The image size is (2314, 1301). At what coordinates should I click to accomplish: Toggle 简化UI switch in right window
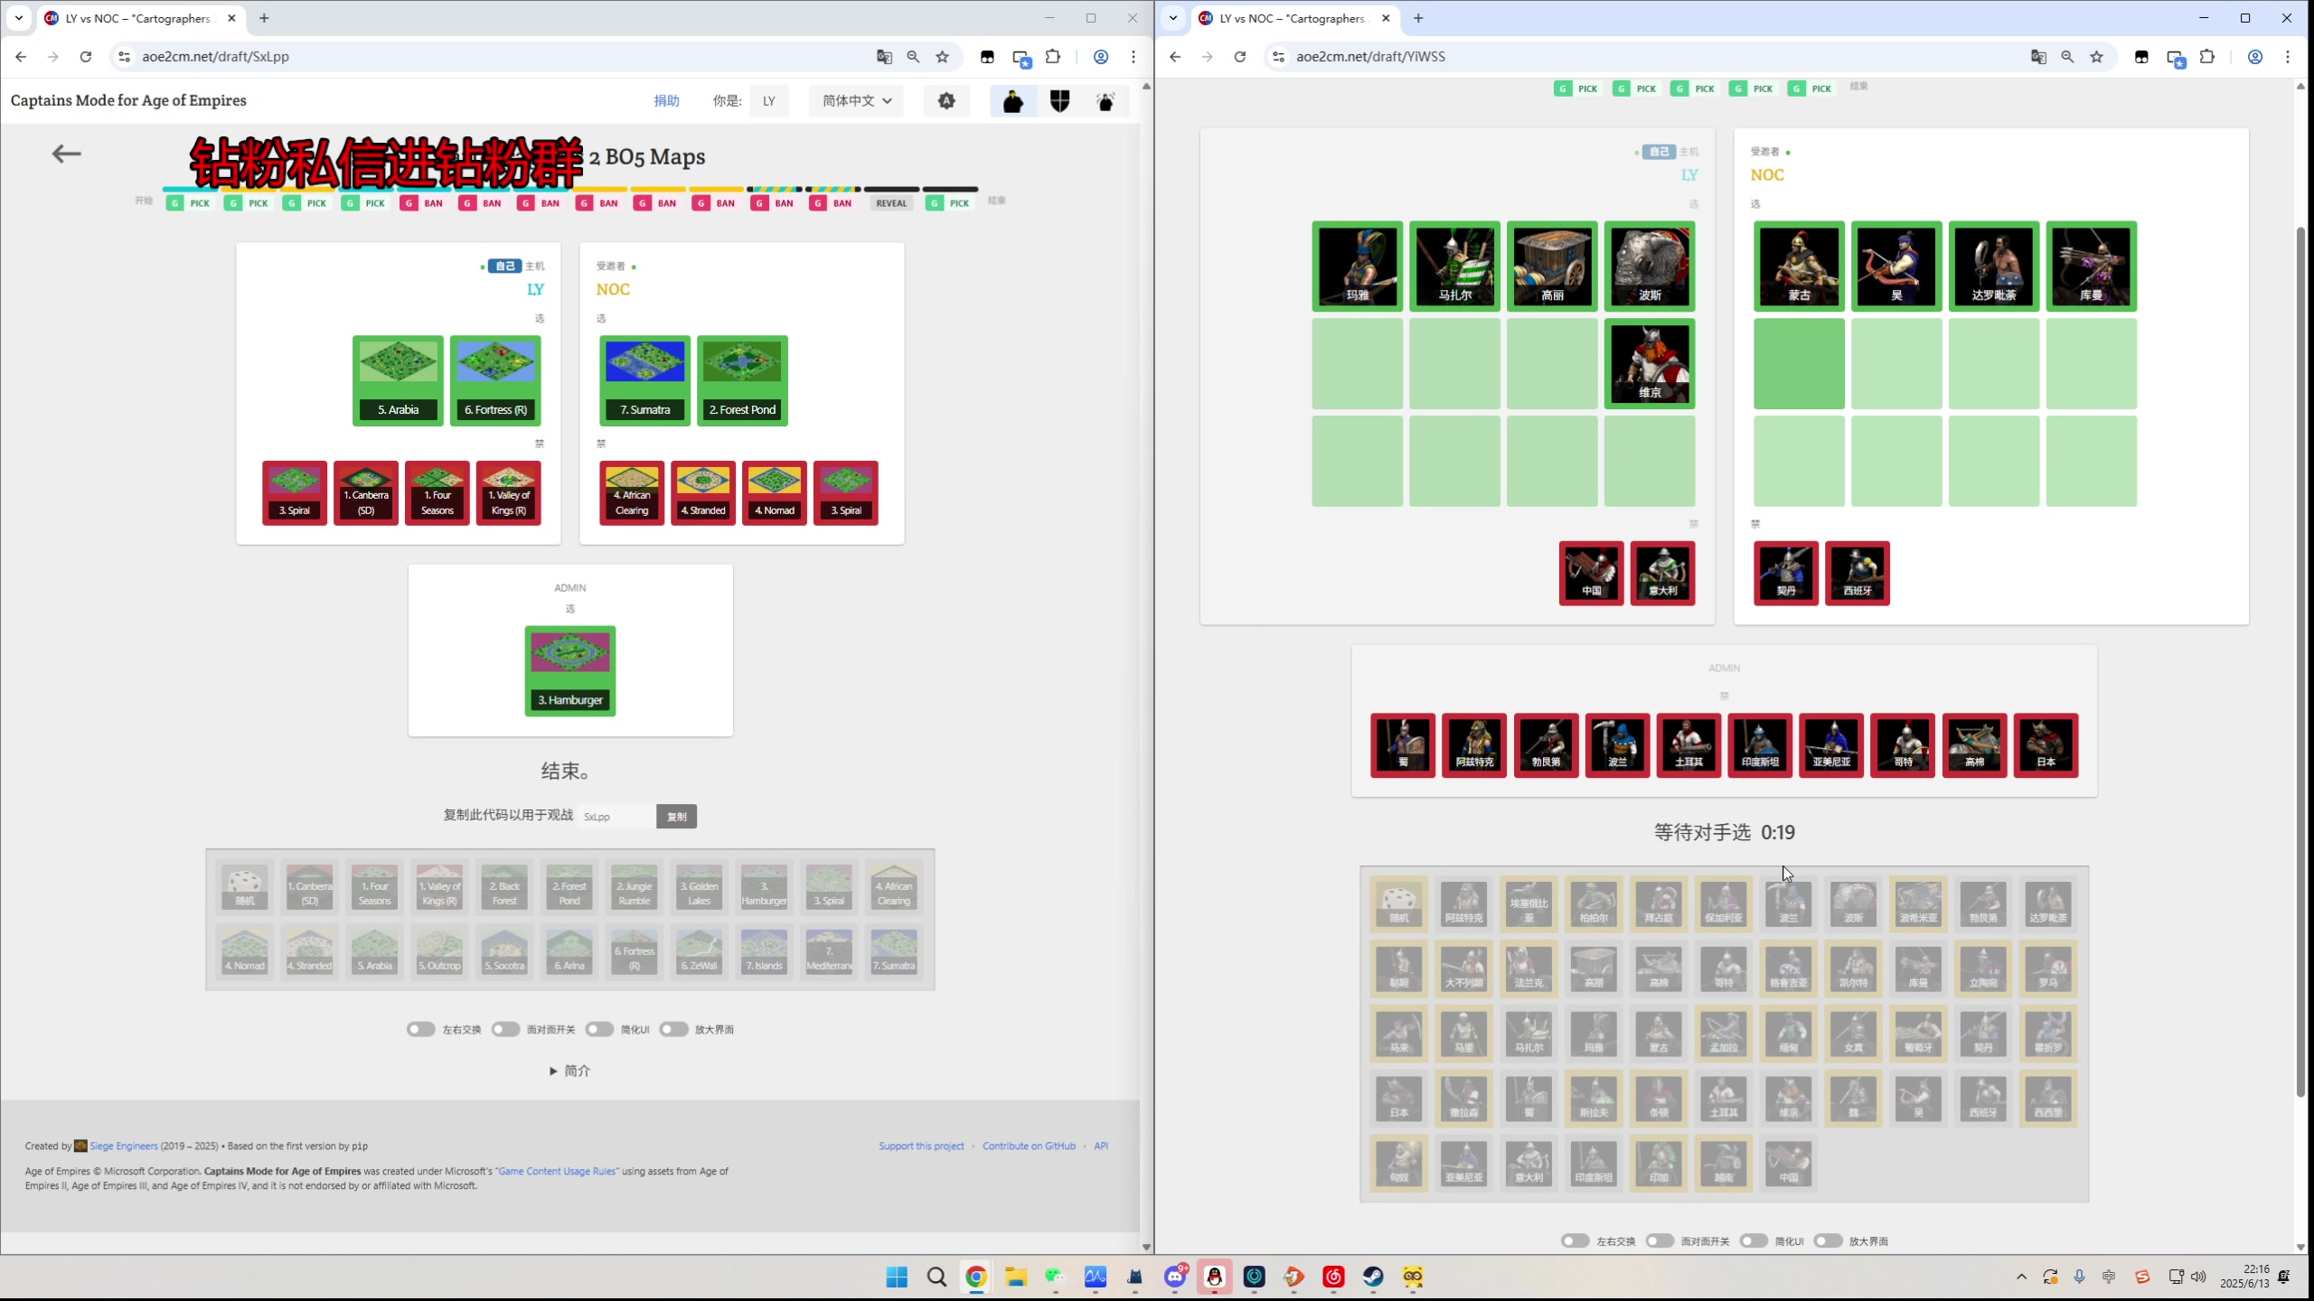pos(1754,1241)
